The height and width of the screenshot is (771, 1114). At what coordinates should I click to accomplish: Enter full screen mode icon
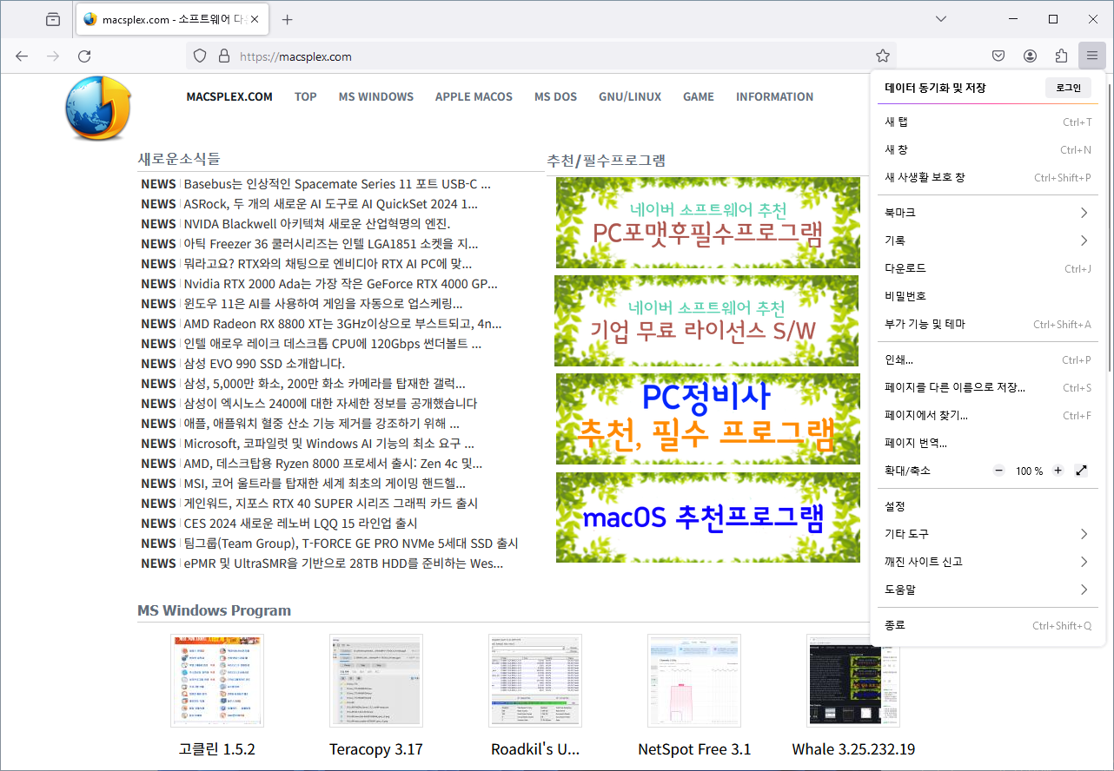click(x=1081, y=471)
